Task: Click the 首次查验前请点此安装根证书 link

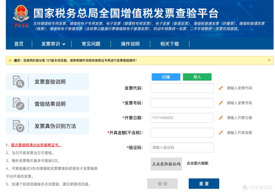Action: tap(36, 145)
